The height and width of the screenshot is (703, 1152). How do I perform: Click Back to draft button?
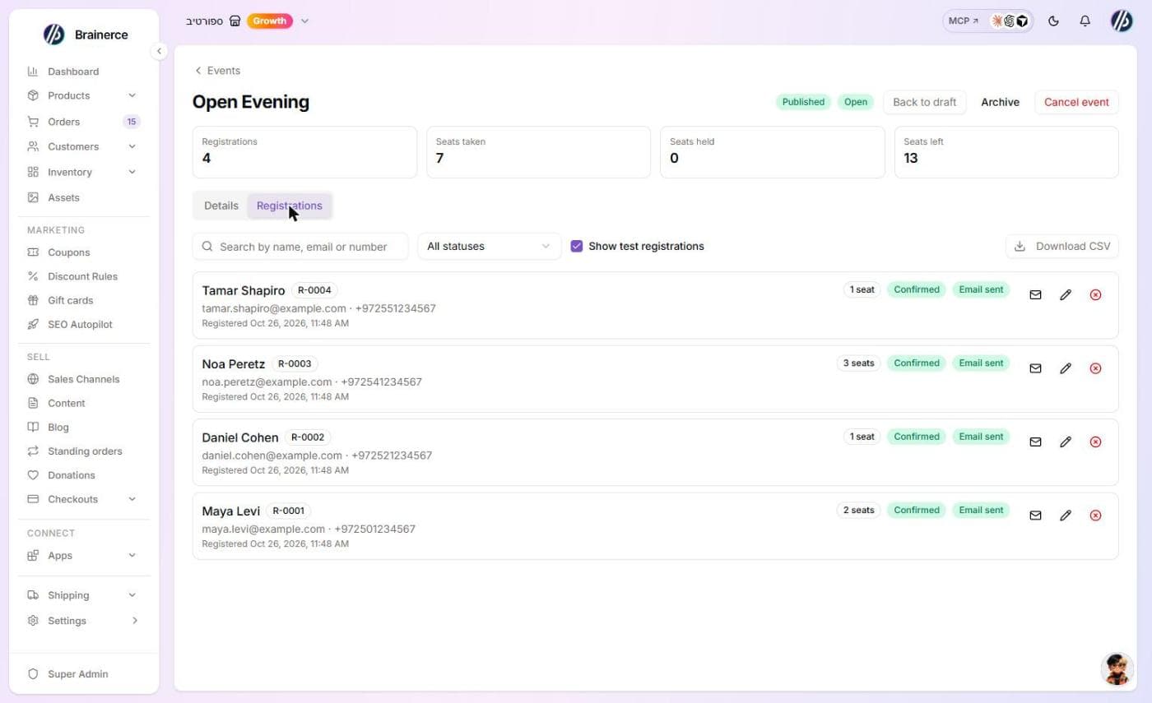(x=925, y=102)
